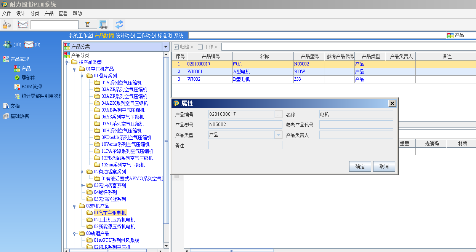Screen dimensions: 476x252
Task: Expand the 03无油活塞系列 tree node
Action: (x=83, y=185)
